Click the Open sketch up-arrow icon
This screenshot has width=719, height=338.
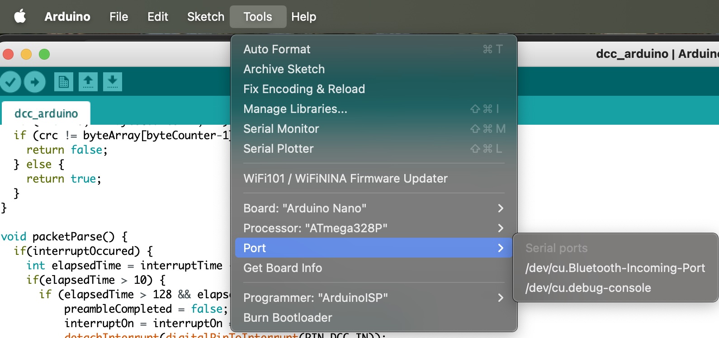pyautogui.click(x=88, y=82)
